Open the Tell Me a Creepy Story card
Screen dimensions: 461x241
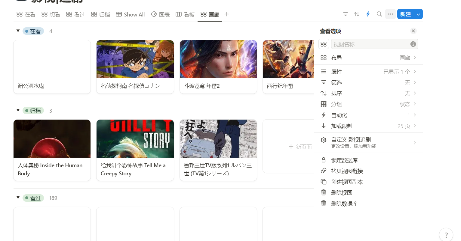[135, 150]
